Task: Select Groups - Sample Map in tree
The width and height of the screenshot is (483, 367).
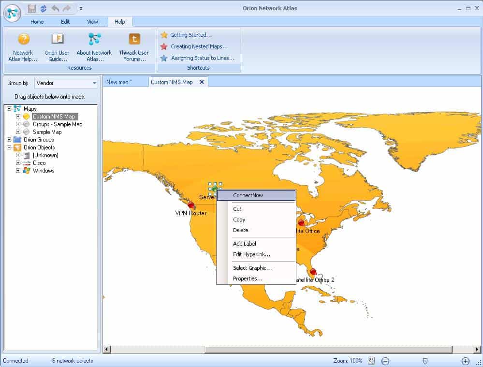Action: point(58,124)
